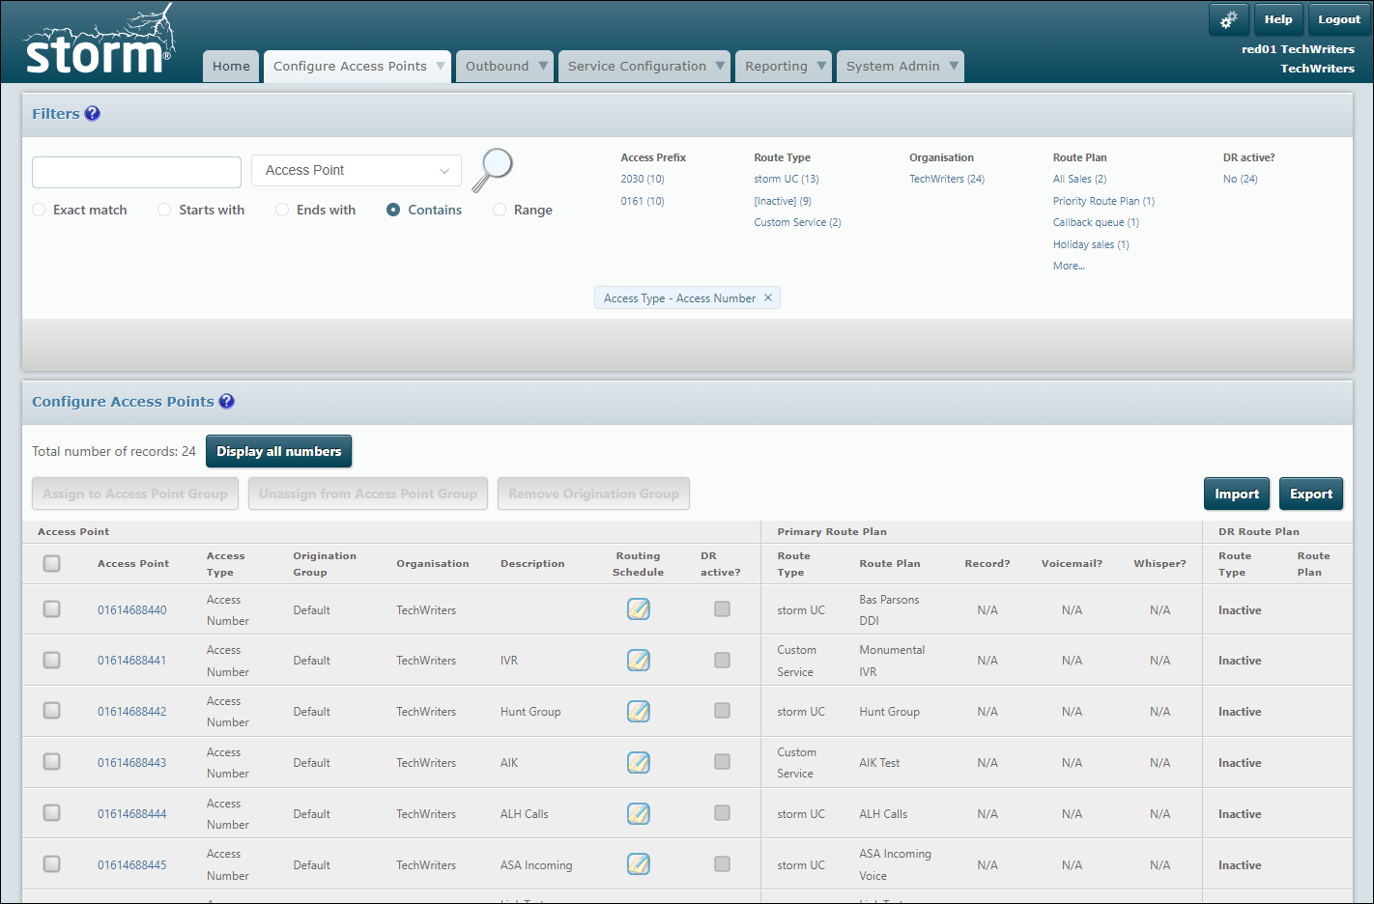Screen dimensions: 1374x904
Task: Go to the Home tab
Action: 231,66
